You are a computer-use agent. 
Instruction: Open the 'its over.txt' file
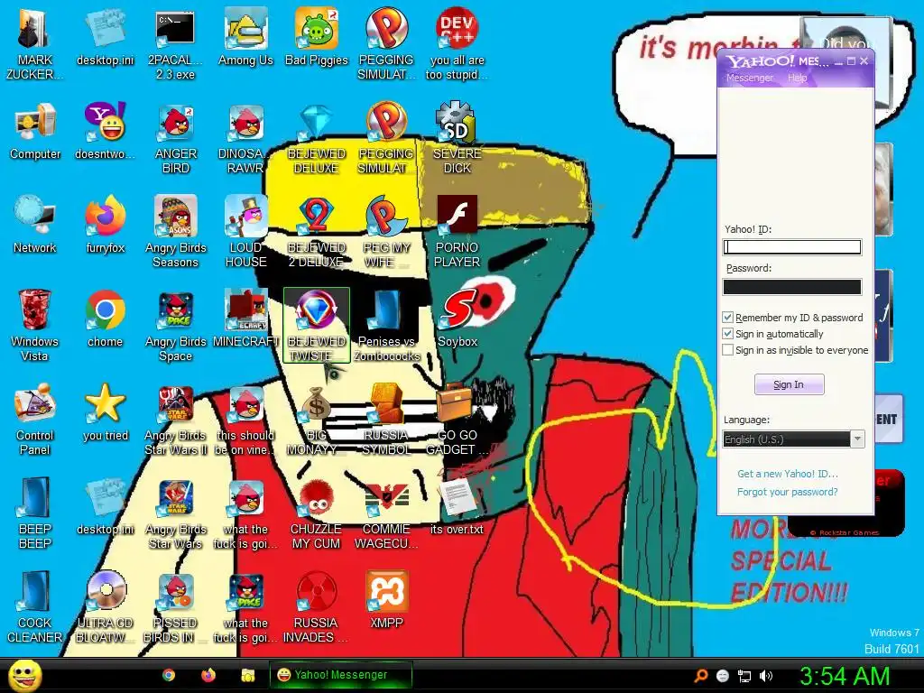pos(457,505)
